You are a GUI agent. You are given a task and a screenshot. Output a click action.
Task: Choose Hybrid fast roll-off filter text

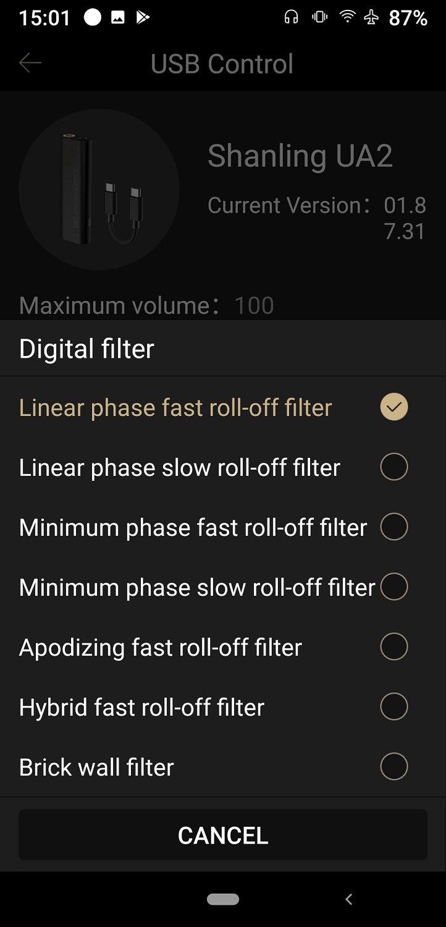[141, 708]
